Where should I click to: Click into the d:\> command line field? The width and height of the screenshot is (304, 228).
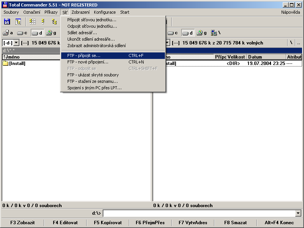(199, 213)
